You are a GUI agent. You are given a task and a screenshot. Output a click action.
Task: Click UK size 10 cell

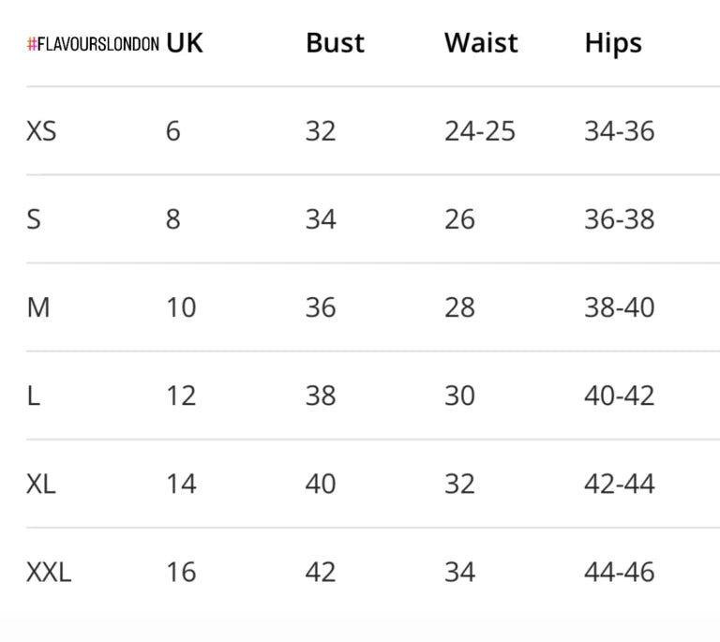pos(181,307)
